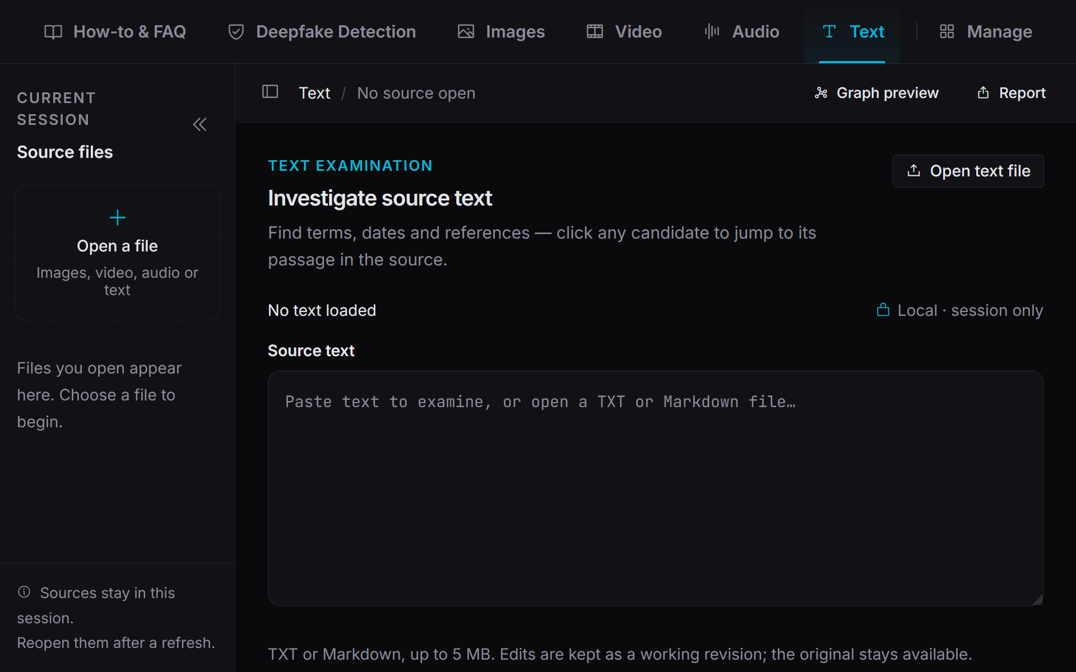Click the 'Local · session only' label
Image resolution: width=1076 pixels, height=672 pixels.
click(x=970, y=310)
